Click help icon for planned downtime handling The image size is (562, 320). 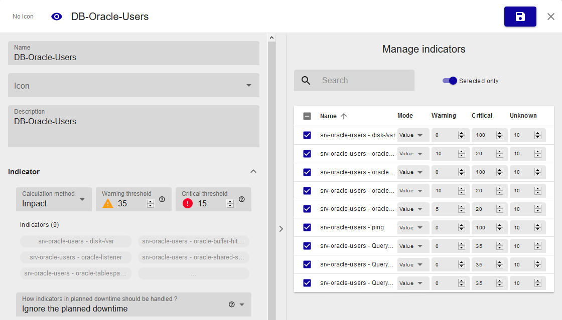point(231,304)
